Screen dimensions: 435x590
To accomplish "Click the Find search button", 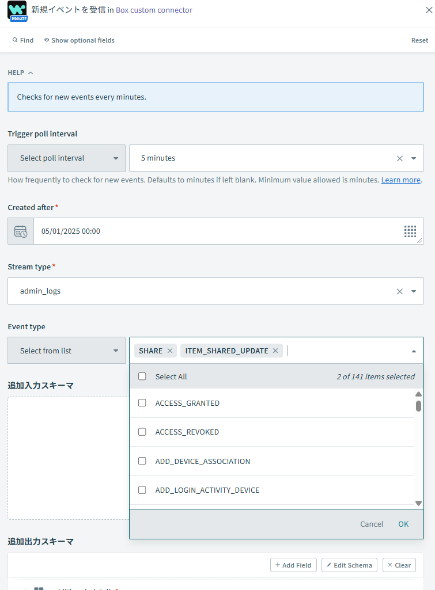I will [x=23, y=40].
